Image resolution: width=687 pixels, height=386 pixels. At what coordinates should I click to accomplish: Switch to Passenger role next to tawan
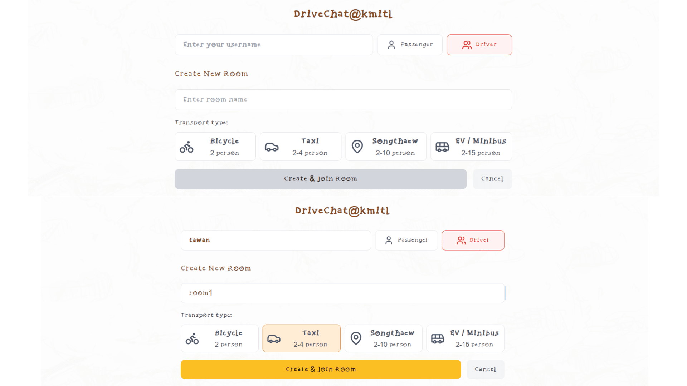[x=406, y=240]
